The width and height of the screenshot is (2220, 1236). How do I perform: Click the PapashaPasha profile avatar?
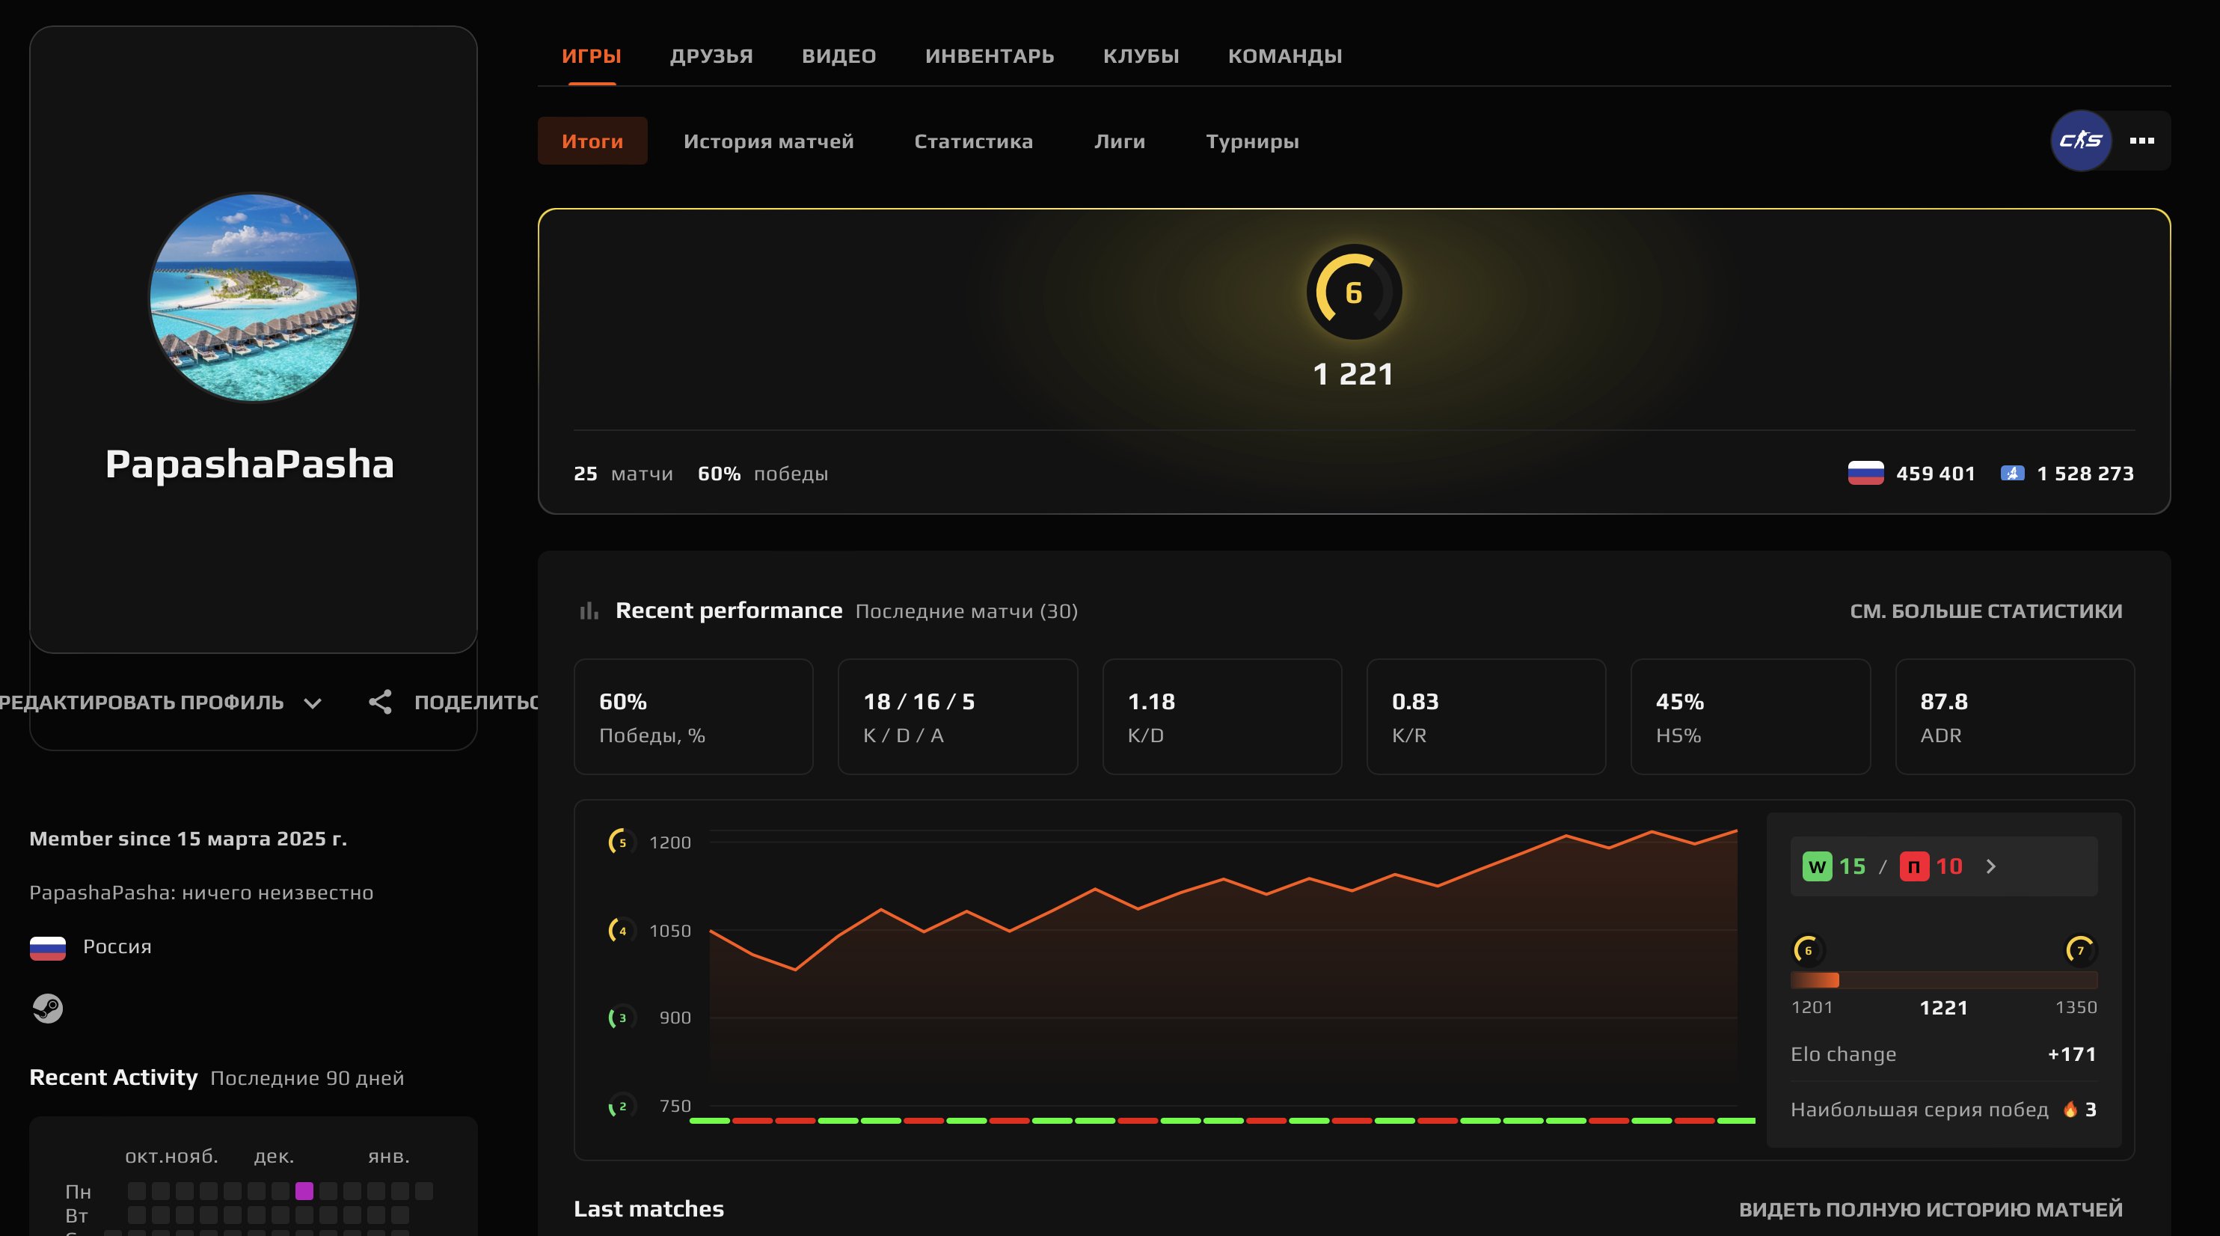254,297
